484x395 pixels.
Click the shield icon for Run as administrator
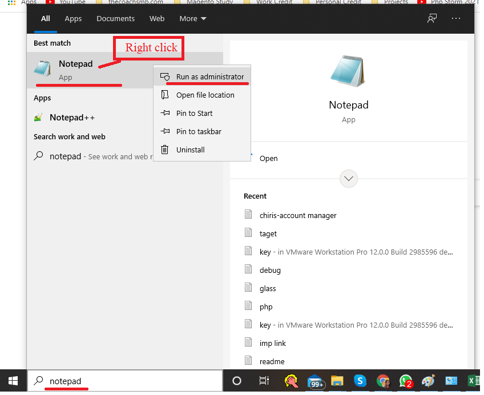click(x=165, y=76)
